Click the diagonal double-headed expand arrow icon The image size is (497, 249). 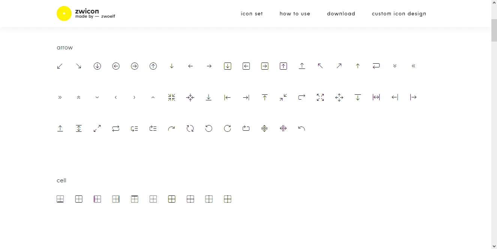(97, 128)
